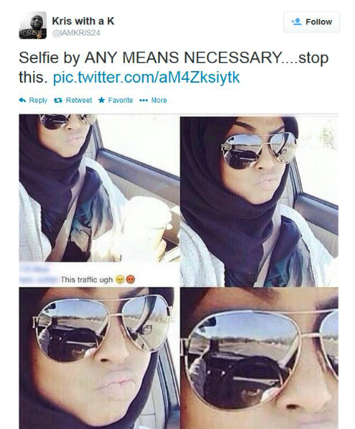Click the Reply arrow icon
This screenshot has height=429, width=355.
point(22,100)
